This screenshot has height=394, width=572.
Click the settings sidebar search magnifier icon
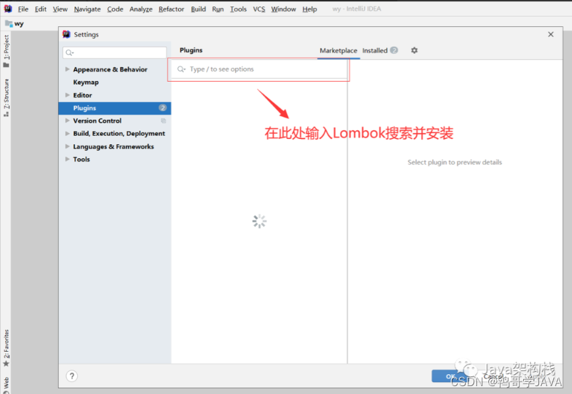tap(69, 53)
